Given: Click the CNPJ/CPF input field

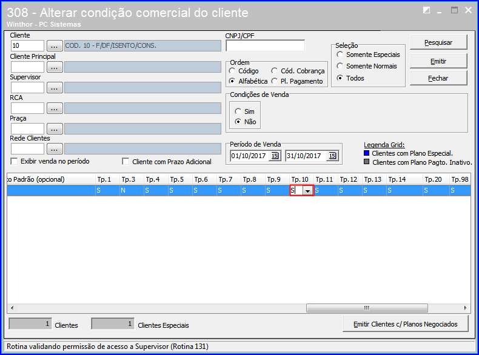Looking at the screenshot, I should [265, 46].
